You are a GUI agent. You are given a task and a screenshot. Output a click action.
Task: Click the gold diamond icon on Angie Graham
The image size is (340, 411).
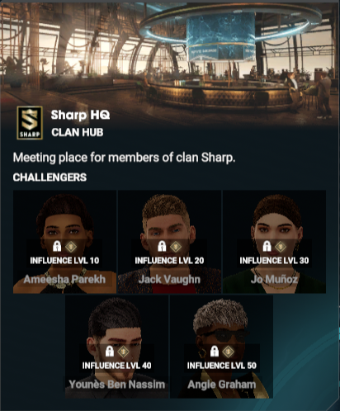[228, 352]
